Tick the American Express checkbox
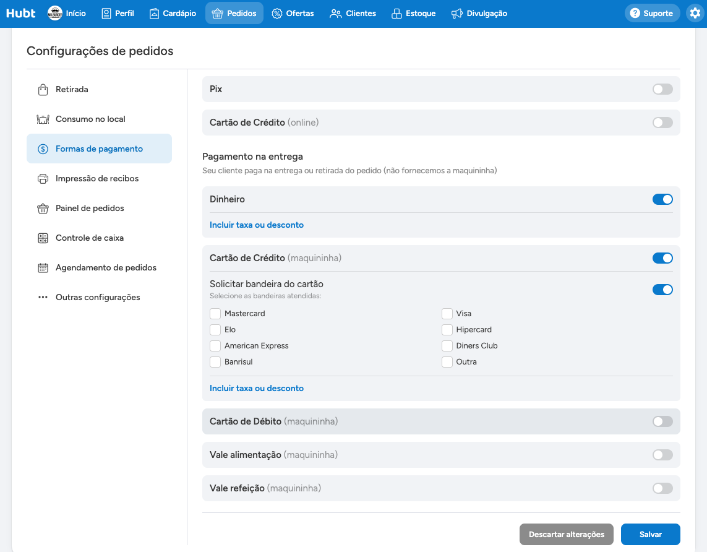The height and width of the screenshot is (552, 707). pos(215,346)
